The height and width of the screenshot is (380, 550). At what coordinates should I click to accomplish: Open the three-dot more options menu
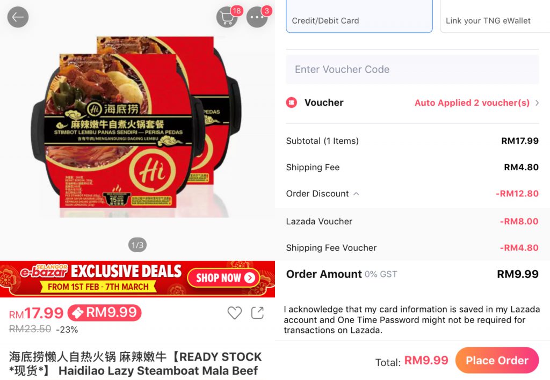(257, 17)
